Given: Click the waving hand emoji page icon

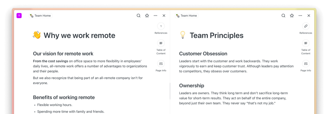Looking at the screenshot, I should [37, 35].
